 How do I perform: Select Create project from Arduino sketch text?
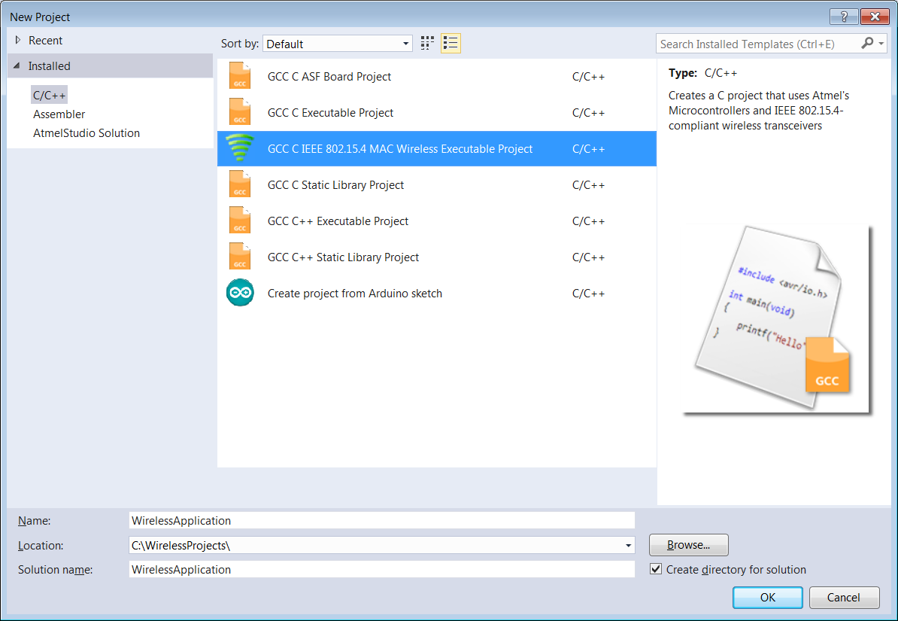point(354,293)
